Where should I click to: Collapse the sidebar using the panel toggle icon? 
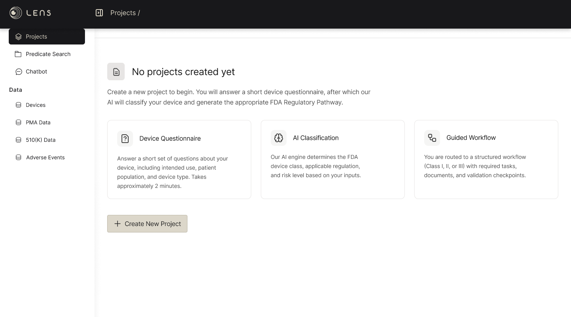point(99,13)
